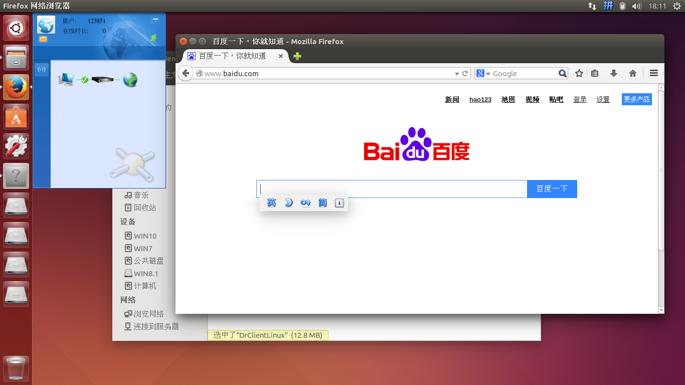Click the computer monitor icon in Dr client
This screenshot has width=685, height=385.
coord(66,79)
